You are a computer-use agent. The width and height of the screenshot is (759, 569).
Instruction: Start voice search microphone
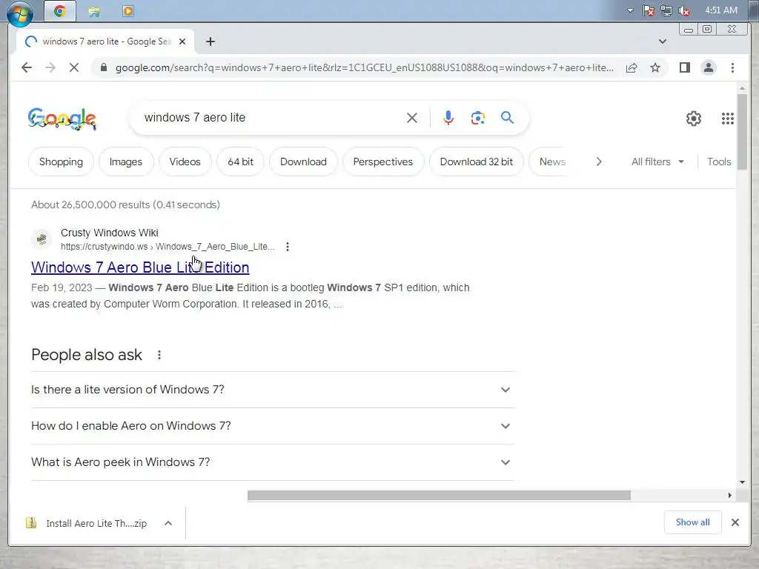coord(448,118)
